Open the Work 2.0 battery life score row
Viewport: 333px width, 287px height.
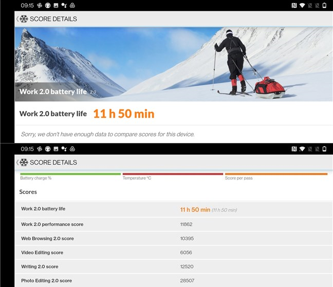[174, 209]
